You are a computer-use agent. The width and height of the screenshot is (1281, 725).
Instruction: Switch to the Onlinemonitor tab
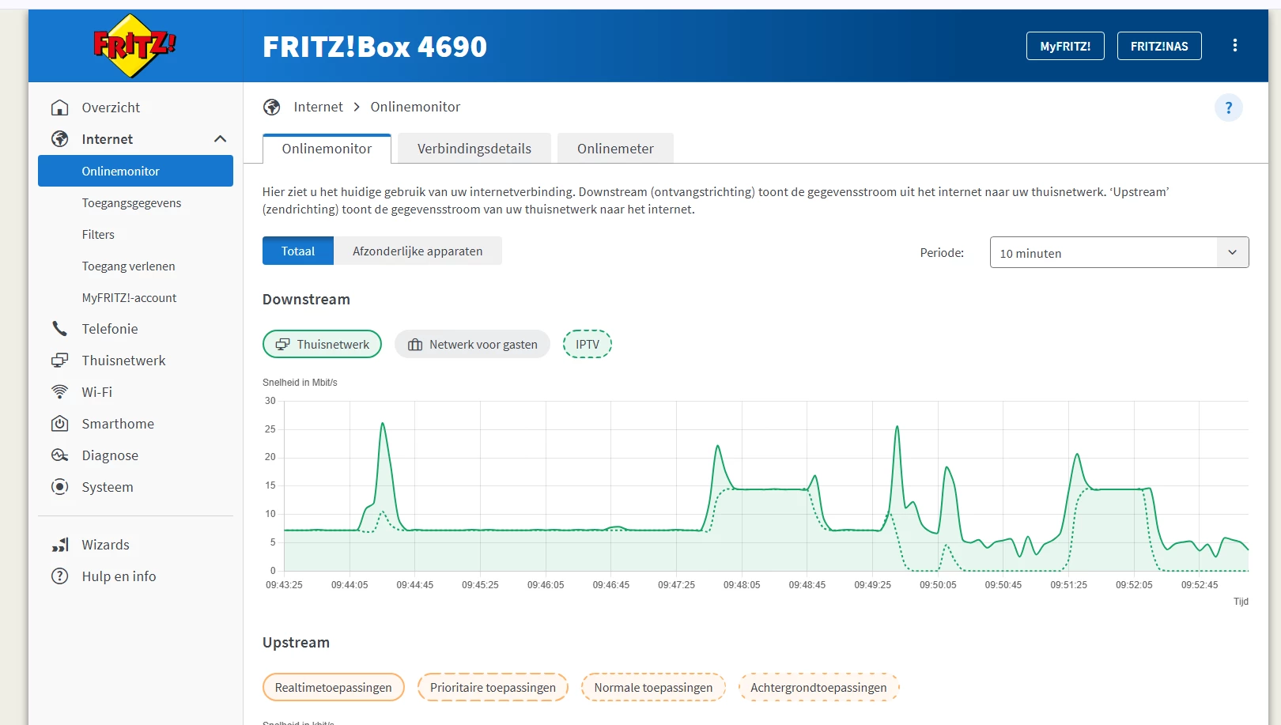(x=327, y=149)
